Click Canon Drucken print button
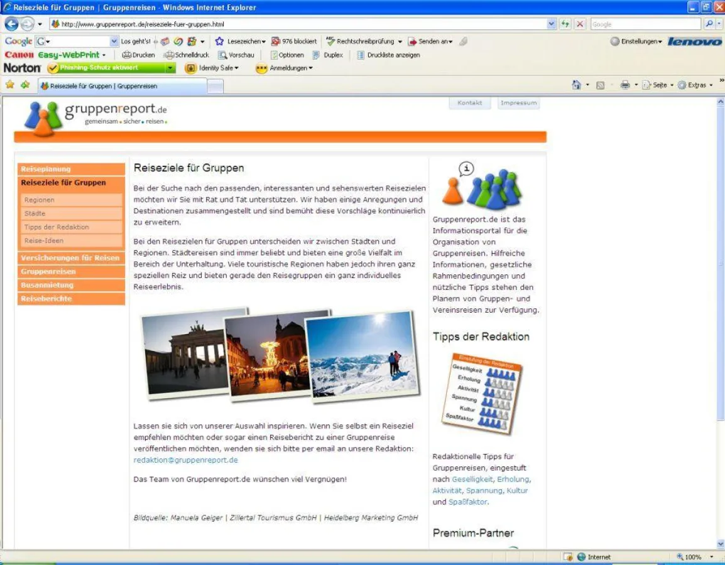Viewport: 725px width, 565px height. click(138, 55)
